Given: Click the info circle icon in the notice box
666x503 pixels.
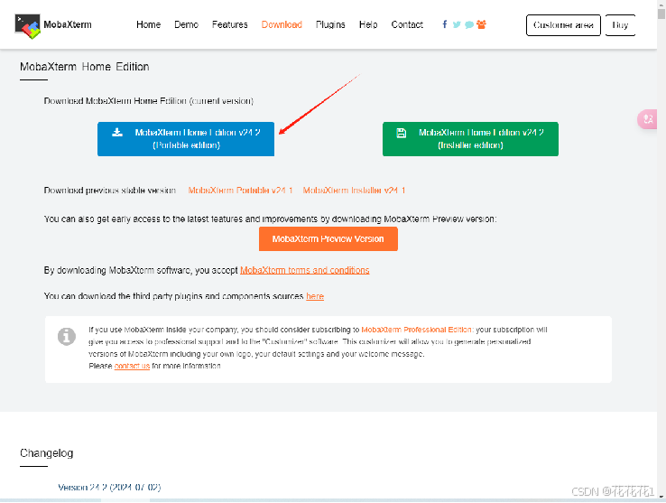Looking at the screenshot, I should (67, 337).
